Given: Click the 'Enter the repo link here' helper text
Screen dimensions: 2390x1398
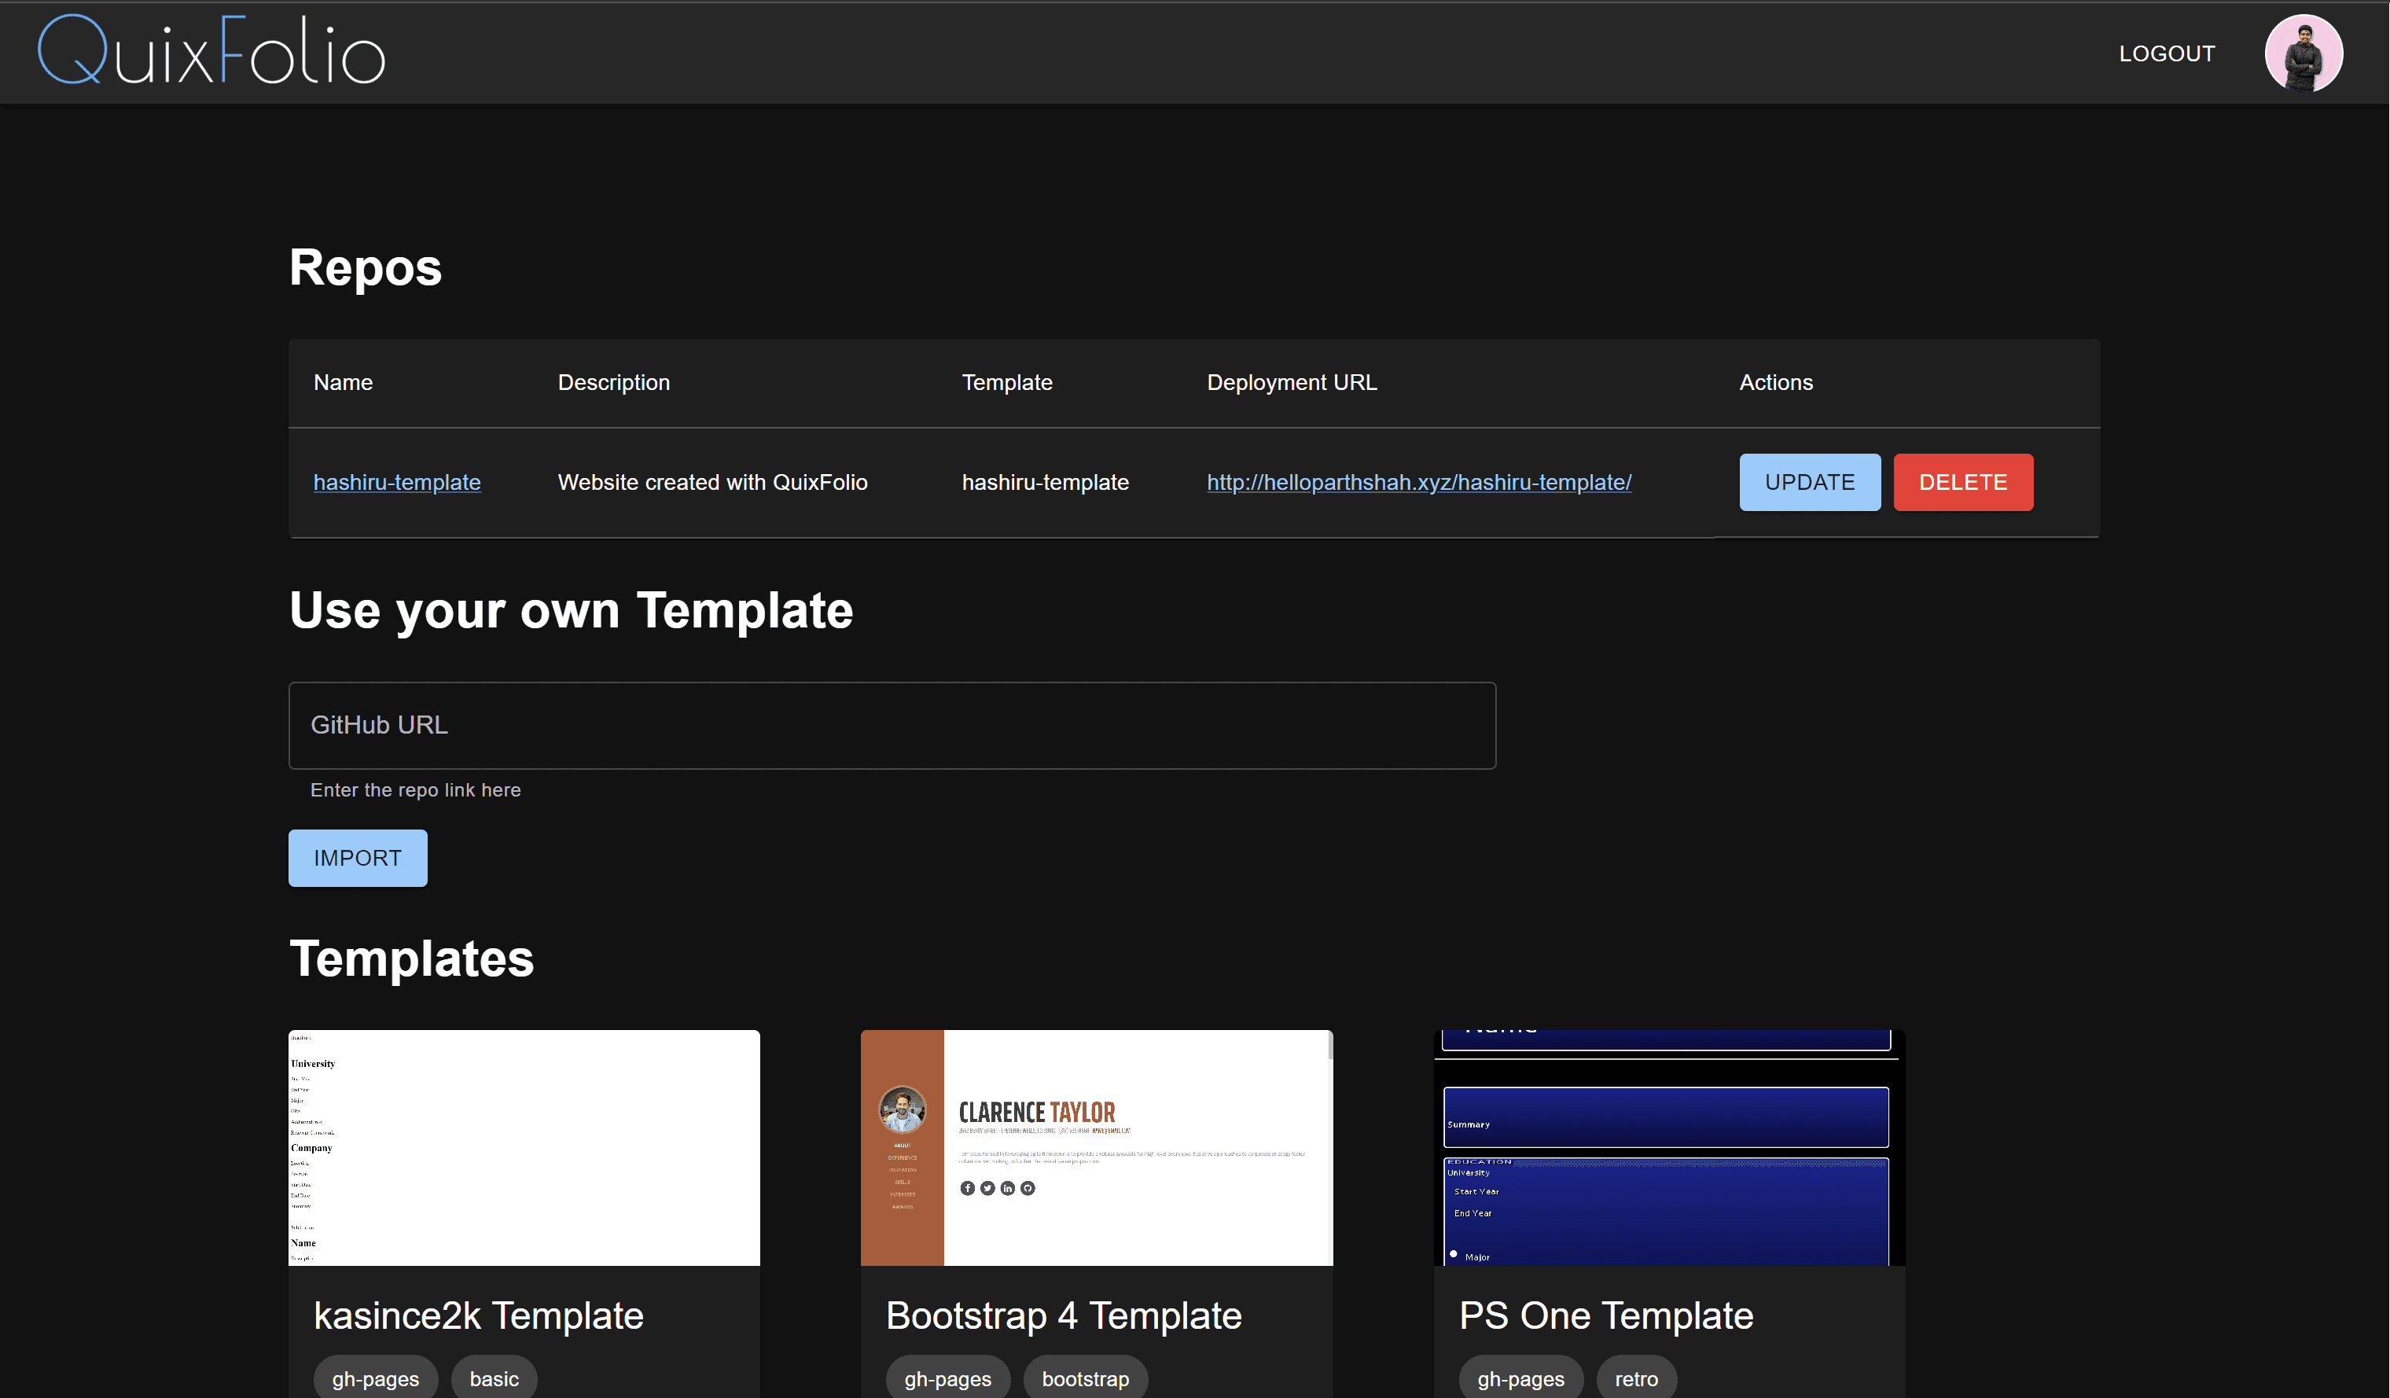Looking at the screenshot, I should (415, 790).
